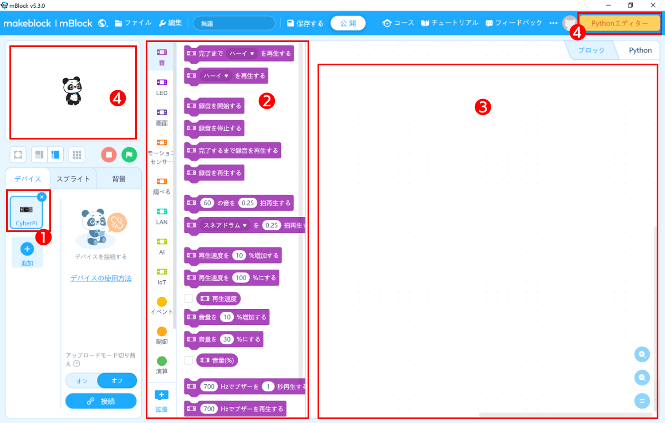Open the three-dot more menu
The width and height of the screenshot is (665, 423).
click(x=553, y=23)
